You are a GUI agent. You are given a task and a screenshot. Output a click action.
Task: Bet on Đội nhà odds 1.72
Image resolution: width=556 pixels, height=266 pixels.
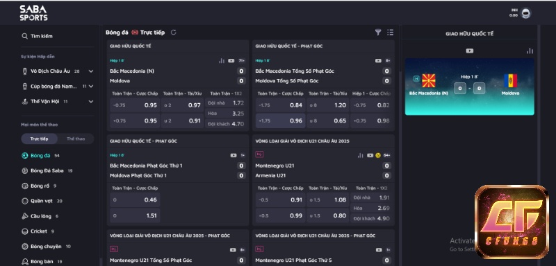226,103
